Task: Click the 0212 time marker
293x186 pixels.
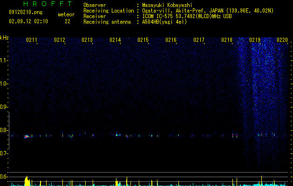Action: click(x=60, y=40)
